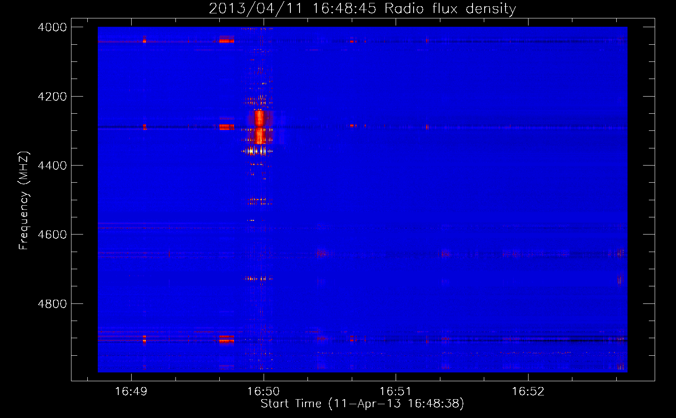Click the 16:51 time tick label
Image resolution: width=676 pixels, height=418 pixels.
tap(395, 392)
